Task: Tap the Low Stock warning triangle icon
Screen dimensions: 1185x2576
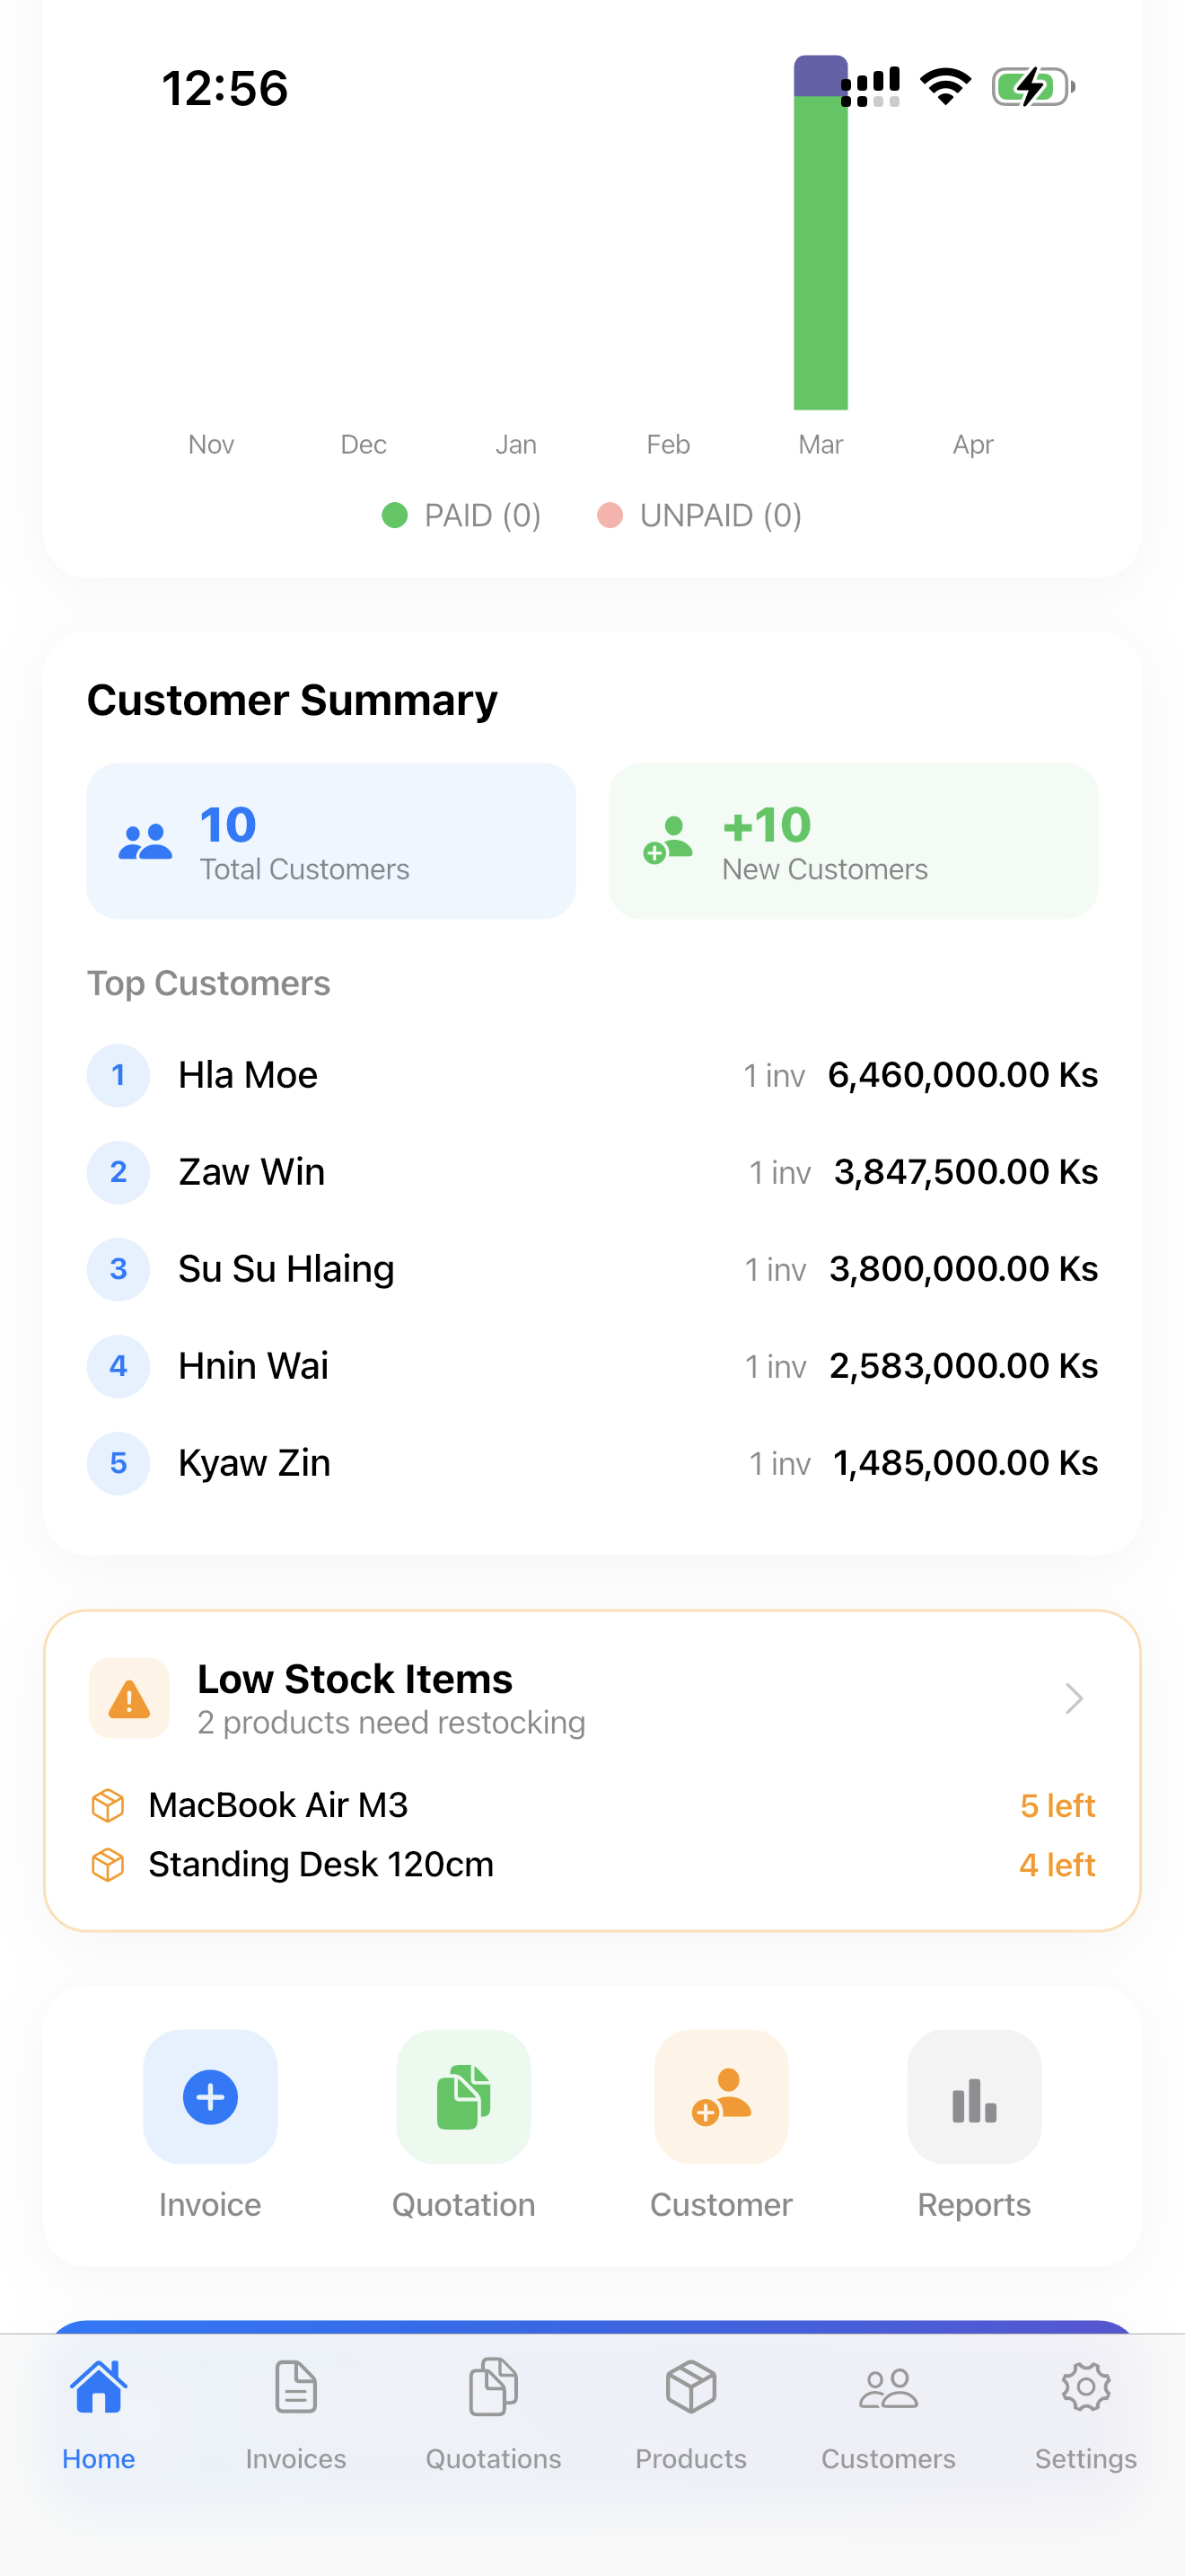Action: point(129,1698)
